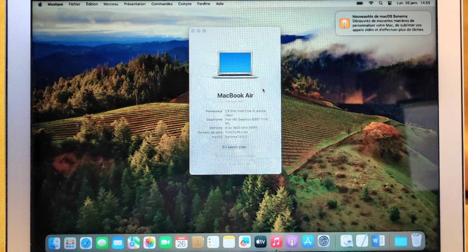Open the Compte menu
The image size is (468, 252).
185,4
